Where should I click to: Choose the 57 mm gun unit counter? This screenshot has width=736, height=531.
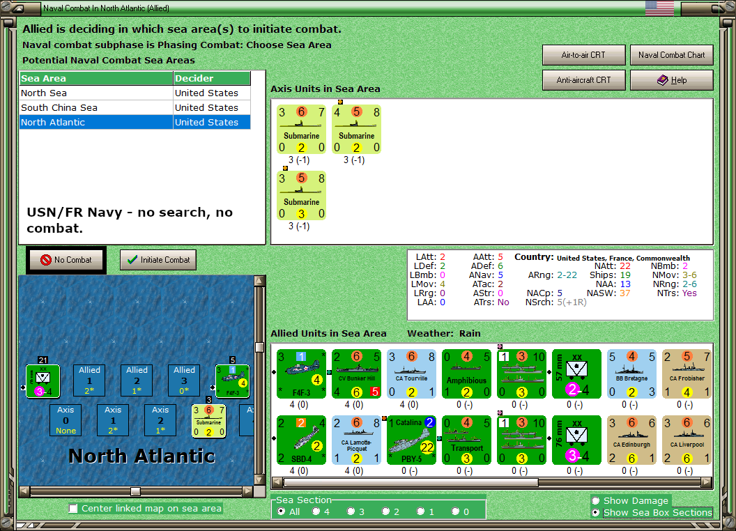click(576, 374)
